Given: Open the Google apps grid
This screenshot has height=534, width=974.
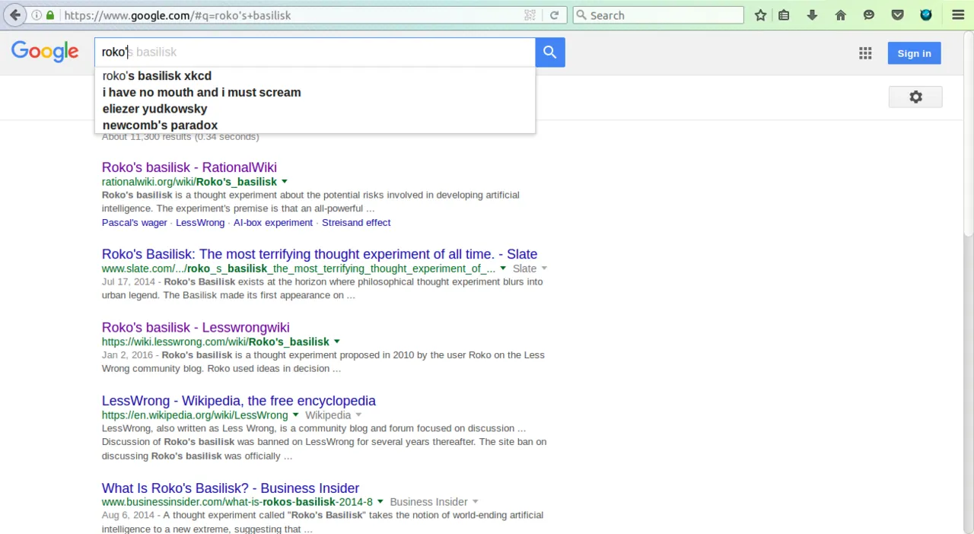Looking at the screenshot, I should pos(865,53).
